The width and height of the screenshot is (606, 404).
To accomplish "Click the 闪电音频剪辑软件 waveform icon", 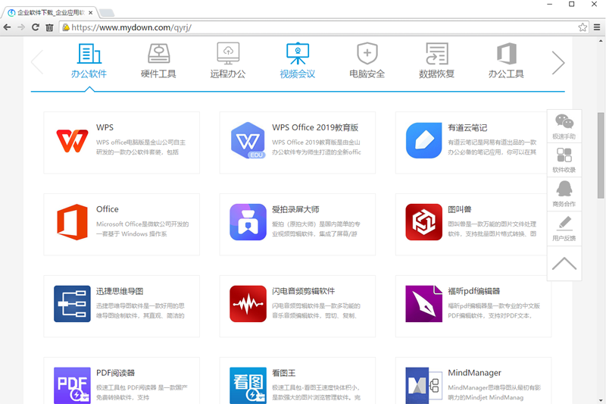I will click(x=248, y=304).
